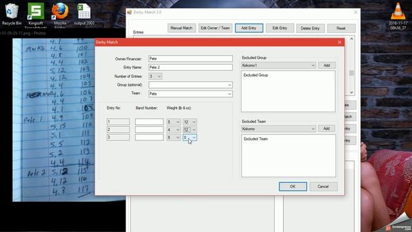Click the Excluded Team list box
412x232 pixels.
(288, 156)
